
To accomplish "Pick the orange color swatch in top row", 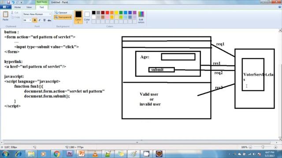I will [112, 13].
